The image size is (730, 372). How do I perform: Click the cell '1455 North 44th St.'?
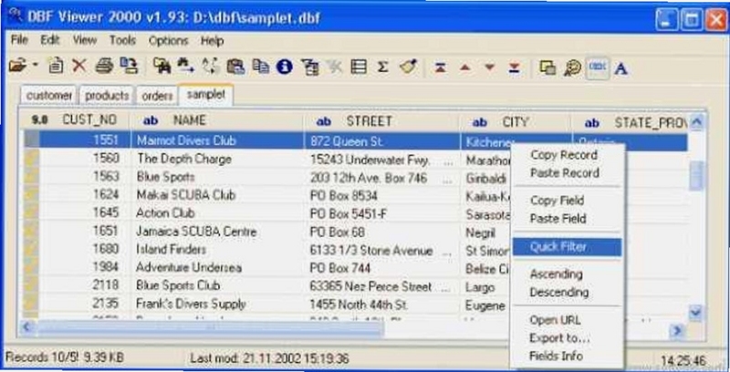click(x=381, y=305)
